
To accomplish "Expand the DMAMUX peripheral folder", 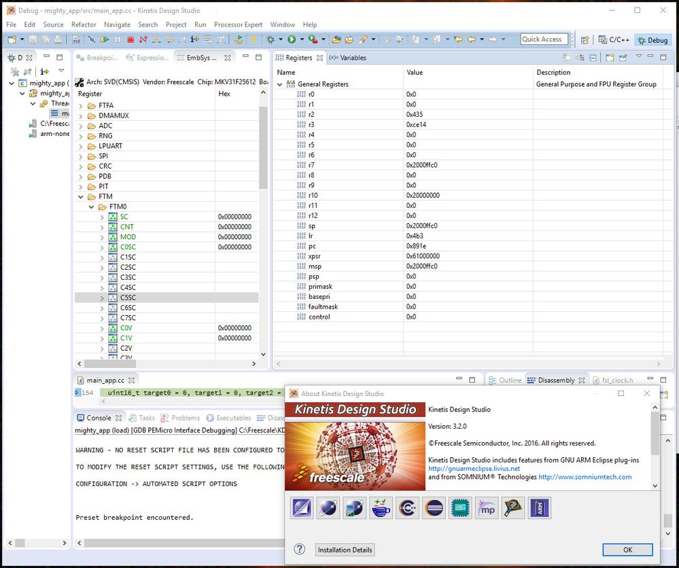I will pyautogui.click(x=81, y=116).
